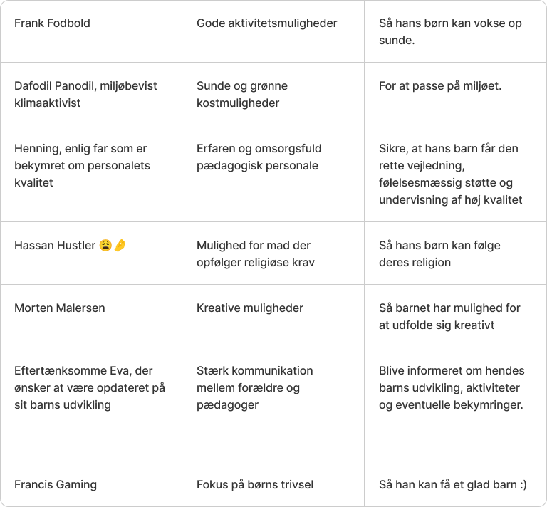The image size is (547, 507).
Task: Click cell For at passe på miljøet
Action: click(455, 94)
